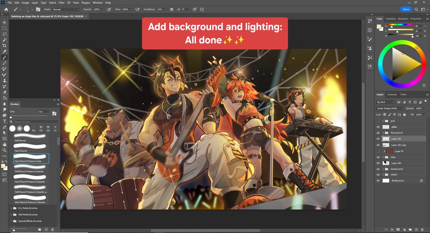Select the Hand tool
The height and width of the screenshot is (233, 430).
(x=4, y=144)
